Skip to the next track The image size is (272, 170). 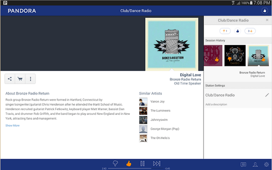click(x=157, y=163)
